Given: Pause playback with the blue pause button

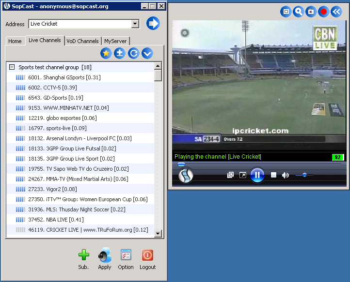Looking at the screenshot, I should click(x=257, y=175).
